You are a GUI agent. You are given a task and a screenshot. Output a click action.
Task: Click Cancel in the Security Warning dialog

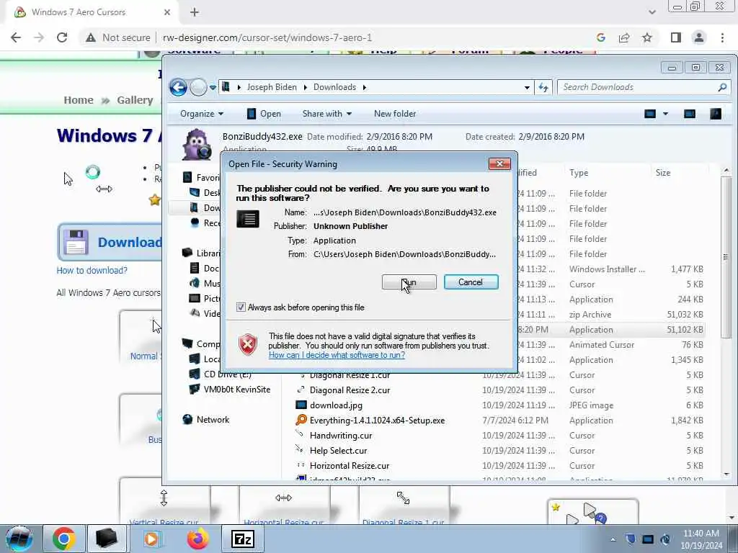[x=471, y=282]
